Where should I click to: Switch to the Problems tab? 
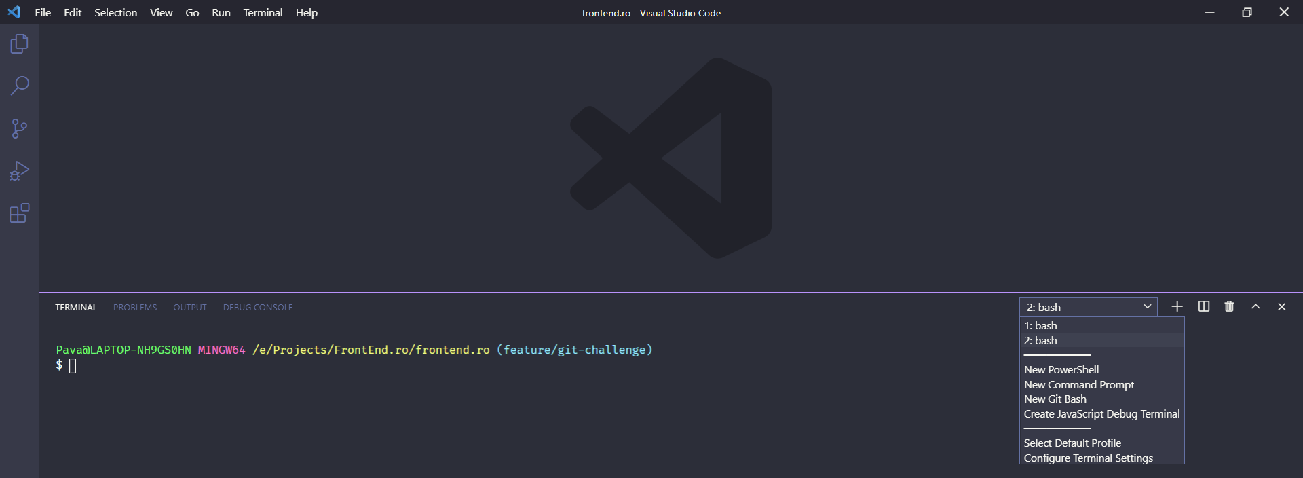click(135, 308)
